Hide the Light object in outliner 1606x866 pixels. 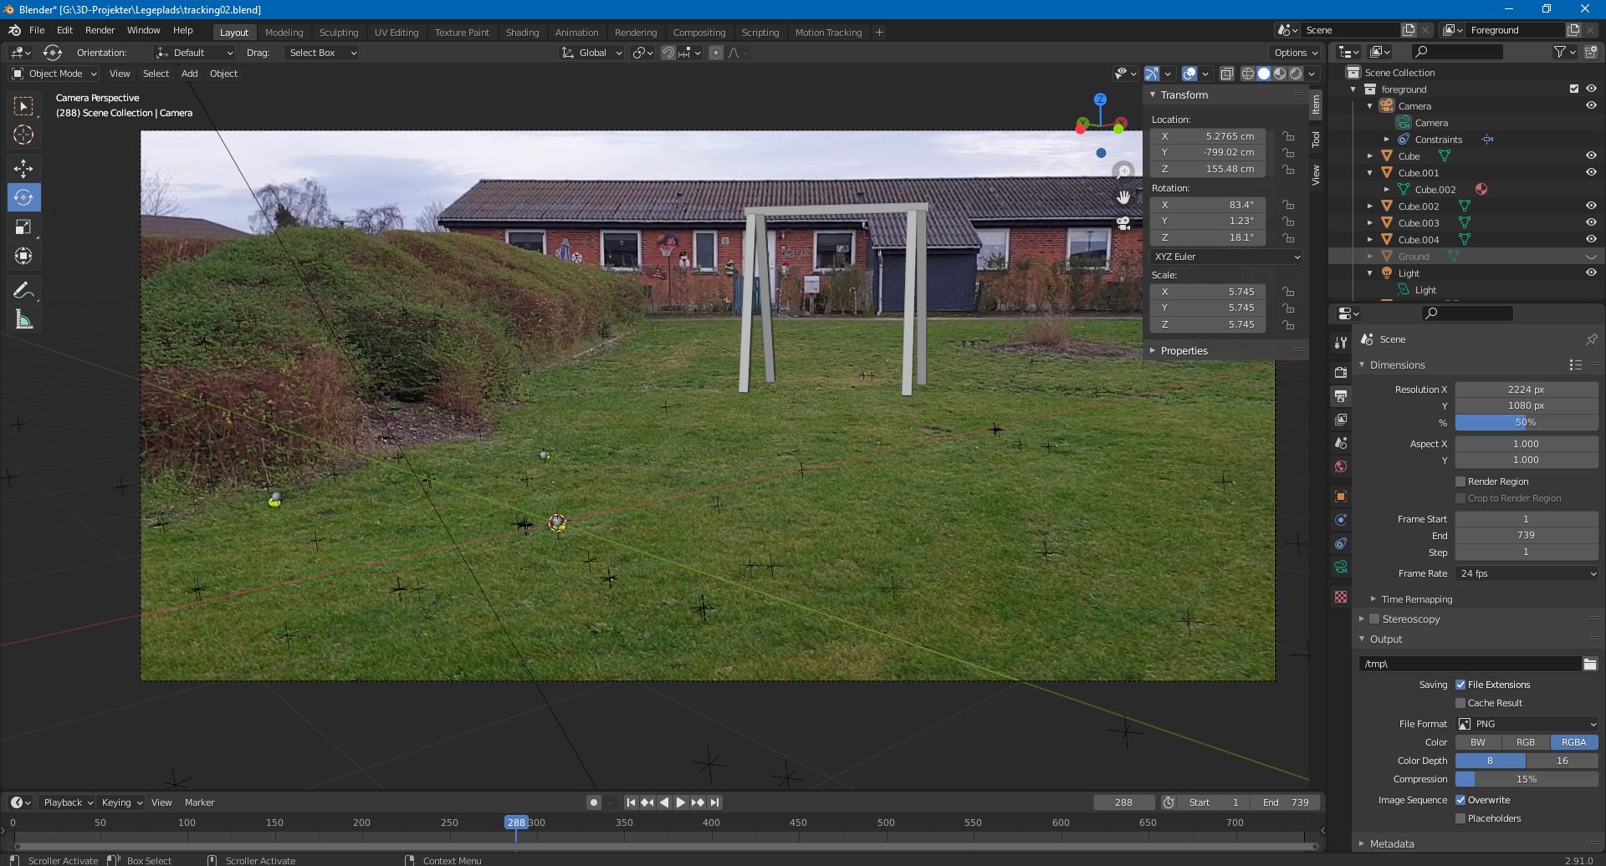pos(1591,273)
